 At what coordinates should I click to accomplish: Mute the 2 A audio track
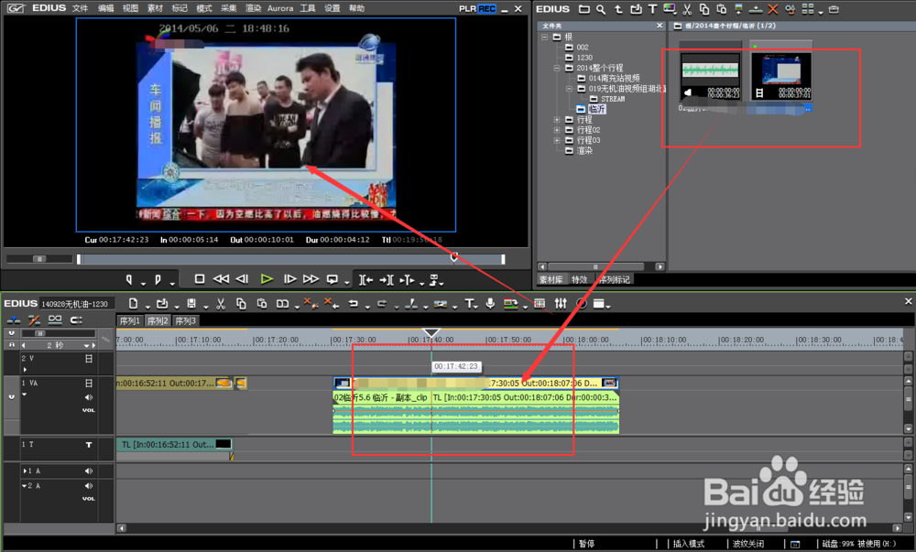coord(89,485)
